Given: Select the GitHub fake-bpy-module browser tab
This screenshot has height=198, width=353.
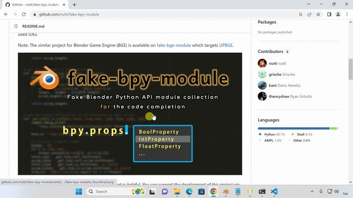Looking at the screenshot, I should coord(35,4).
